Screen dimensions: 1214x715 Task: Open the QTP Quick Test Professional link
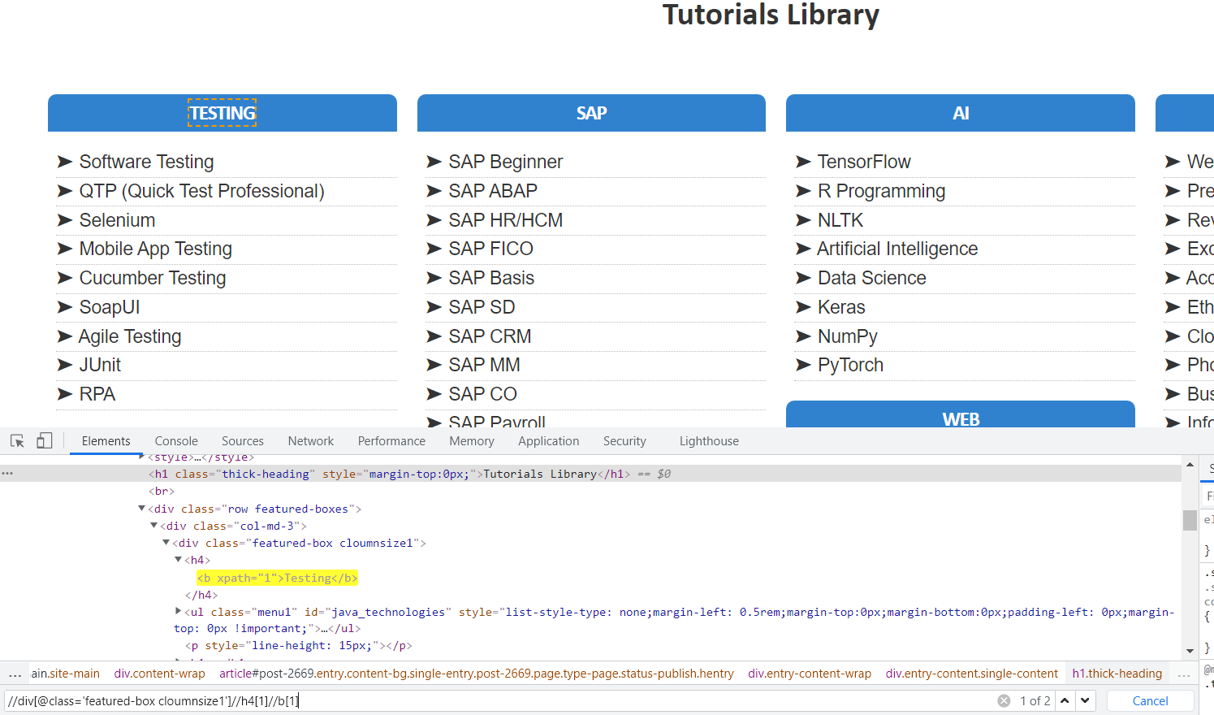click(201, 191)
